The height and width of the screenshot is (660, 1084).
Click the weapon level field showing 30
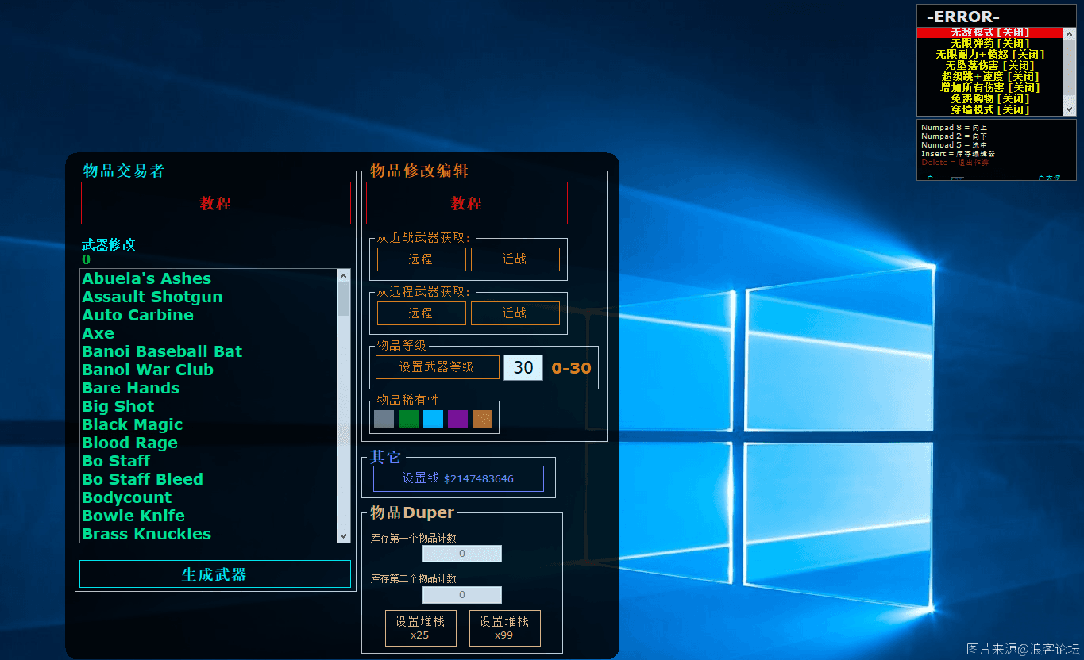point(523,367)
